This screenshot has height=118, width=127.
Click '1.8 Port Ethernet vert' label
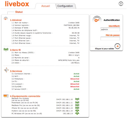pyautogui.click(x=21, y=41)
